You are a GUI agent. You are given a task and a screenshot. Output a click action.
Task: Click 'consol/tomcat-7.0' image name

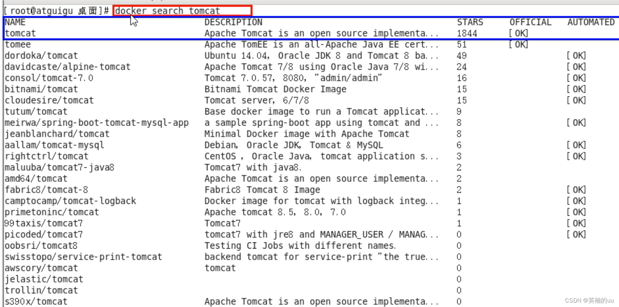tap(49, 78)
